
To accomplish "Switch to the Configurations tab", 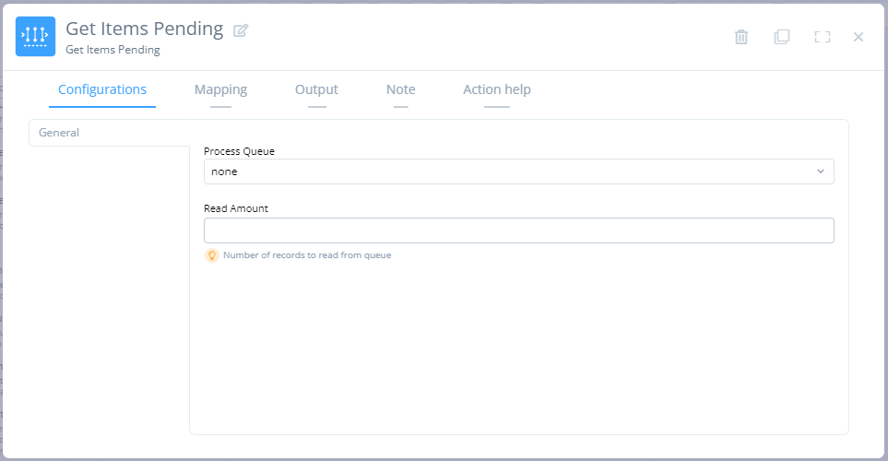I will coord(102,89).
